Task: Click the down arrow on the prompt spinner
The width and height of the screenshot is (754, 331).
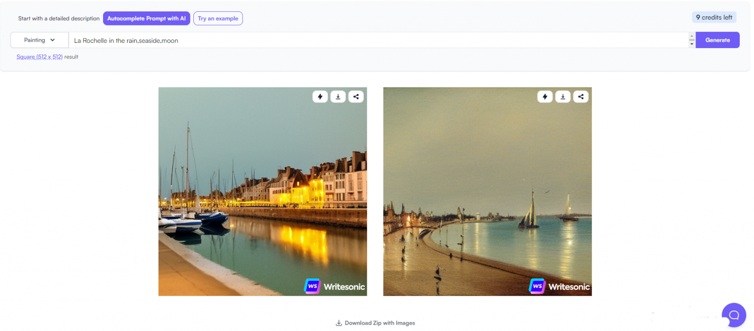Action: (x=692, y=44)
